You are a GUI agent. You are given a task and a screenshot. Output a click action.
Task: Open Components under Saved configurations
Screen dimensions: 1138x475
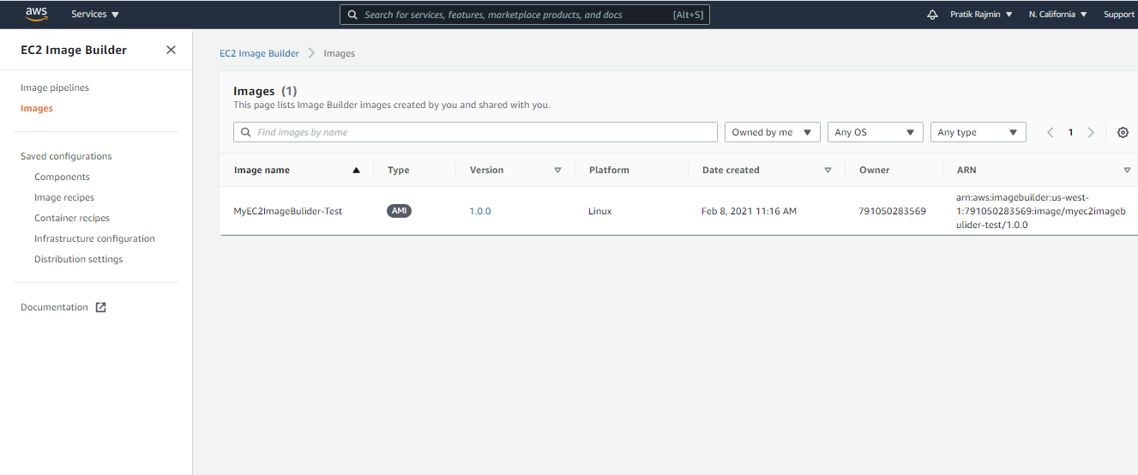(x=62, y=177)
